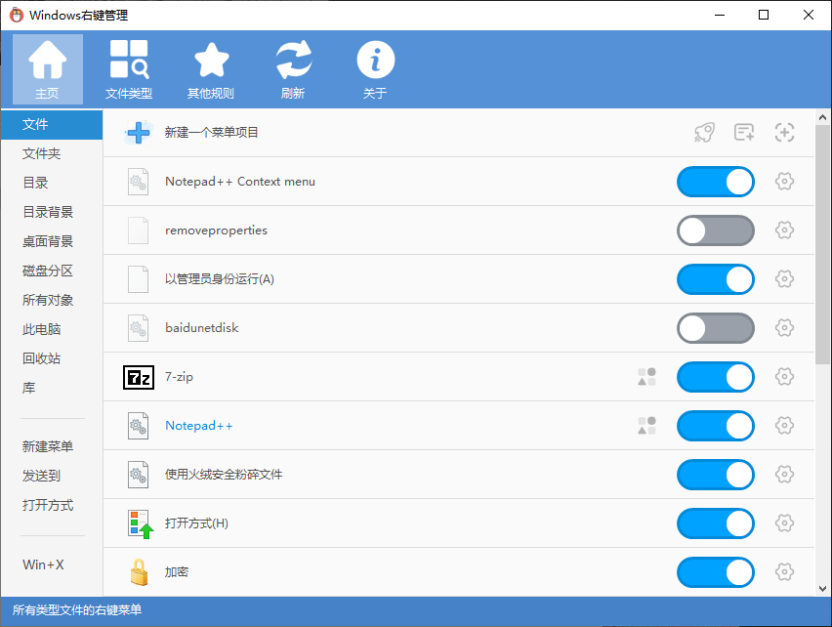Viewport: 832px width, 627px height.
Task: Click the 新建一个菜单项目 label
Action: click(211, 132)
